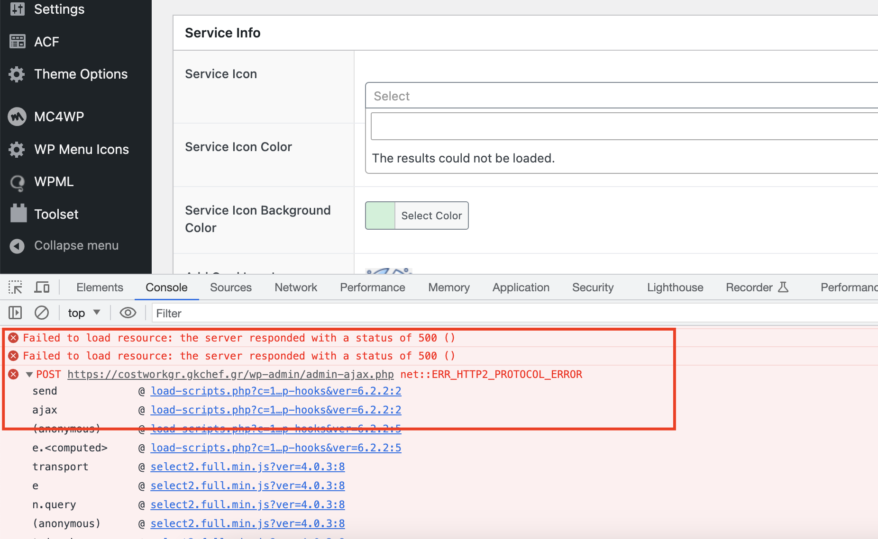Click the Service Icon Color label

click(x=238, y=147)
